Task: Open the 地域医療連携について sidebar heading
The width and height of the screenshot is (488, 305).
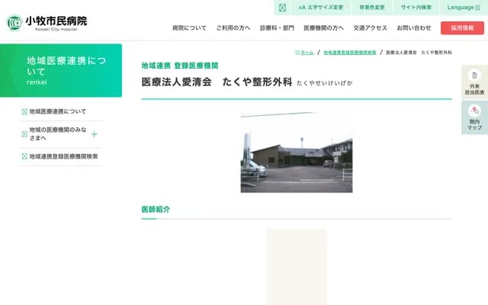Action: (x=61, y=70)
